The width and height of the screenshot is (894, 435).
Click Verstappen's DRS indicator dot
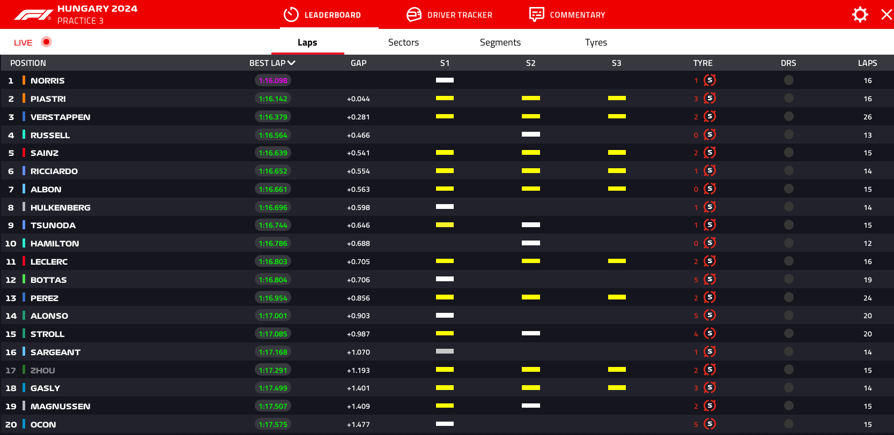tap(788, 116)
